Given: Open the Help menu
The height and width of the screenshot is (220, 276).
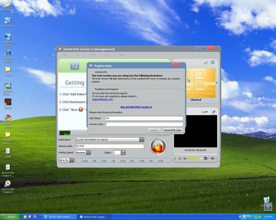Looking at the screenshot, I should [121, 55].
